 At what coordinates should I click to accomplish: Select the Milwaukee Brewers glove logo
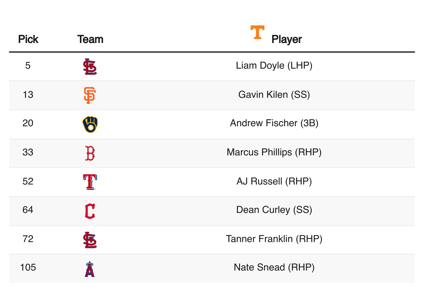click(90, 124)
